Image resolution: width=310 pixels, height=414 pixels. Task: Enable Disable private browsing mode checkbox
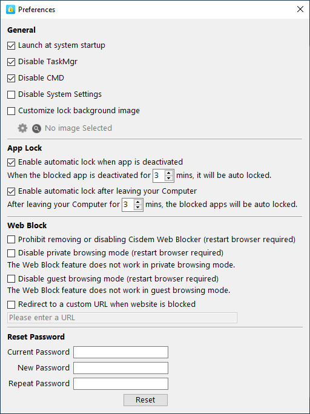tap(11, 253)
